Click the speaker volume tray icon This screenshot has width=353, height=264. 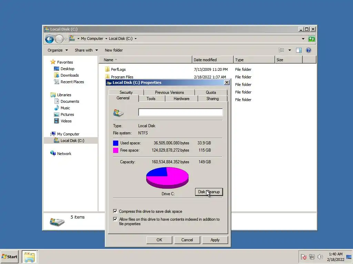320,257
